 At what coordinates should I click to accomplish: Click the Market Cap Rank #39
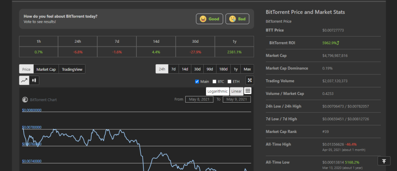click(325, 132)
